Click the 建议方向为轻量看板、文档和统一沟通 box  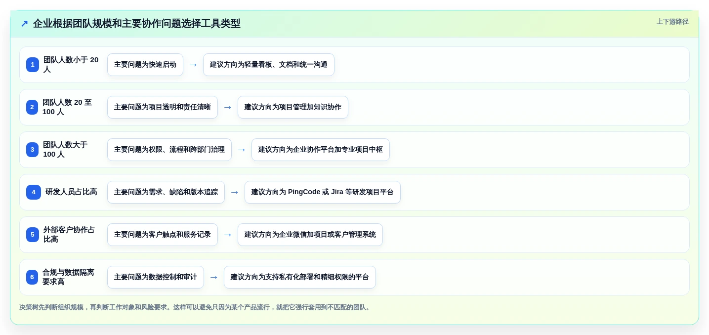coord(269,65)
